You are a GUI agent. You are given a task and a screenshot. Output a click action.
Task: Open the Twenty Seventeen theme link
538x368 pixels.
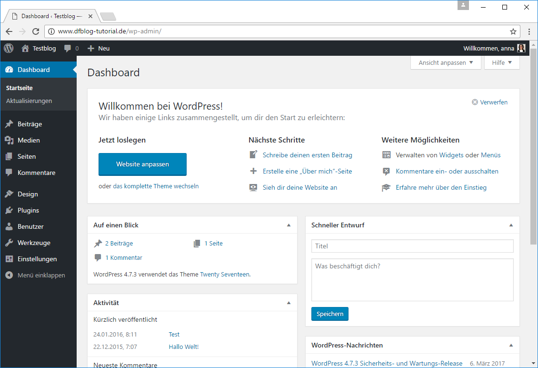[x=224, y=274]
